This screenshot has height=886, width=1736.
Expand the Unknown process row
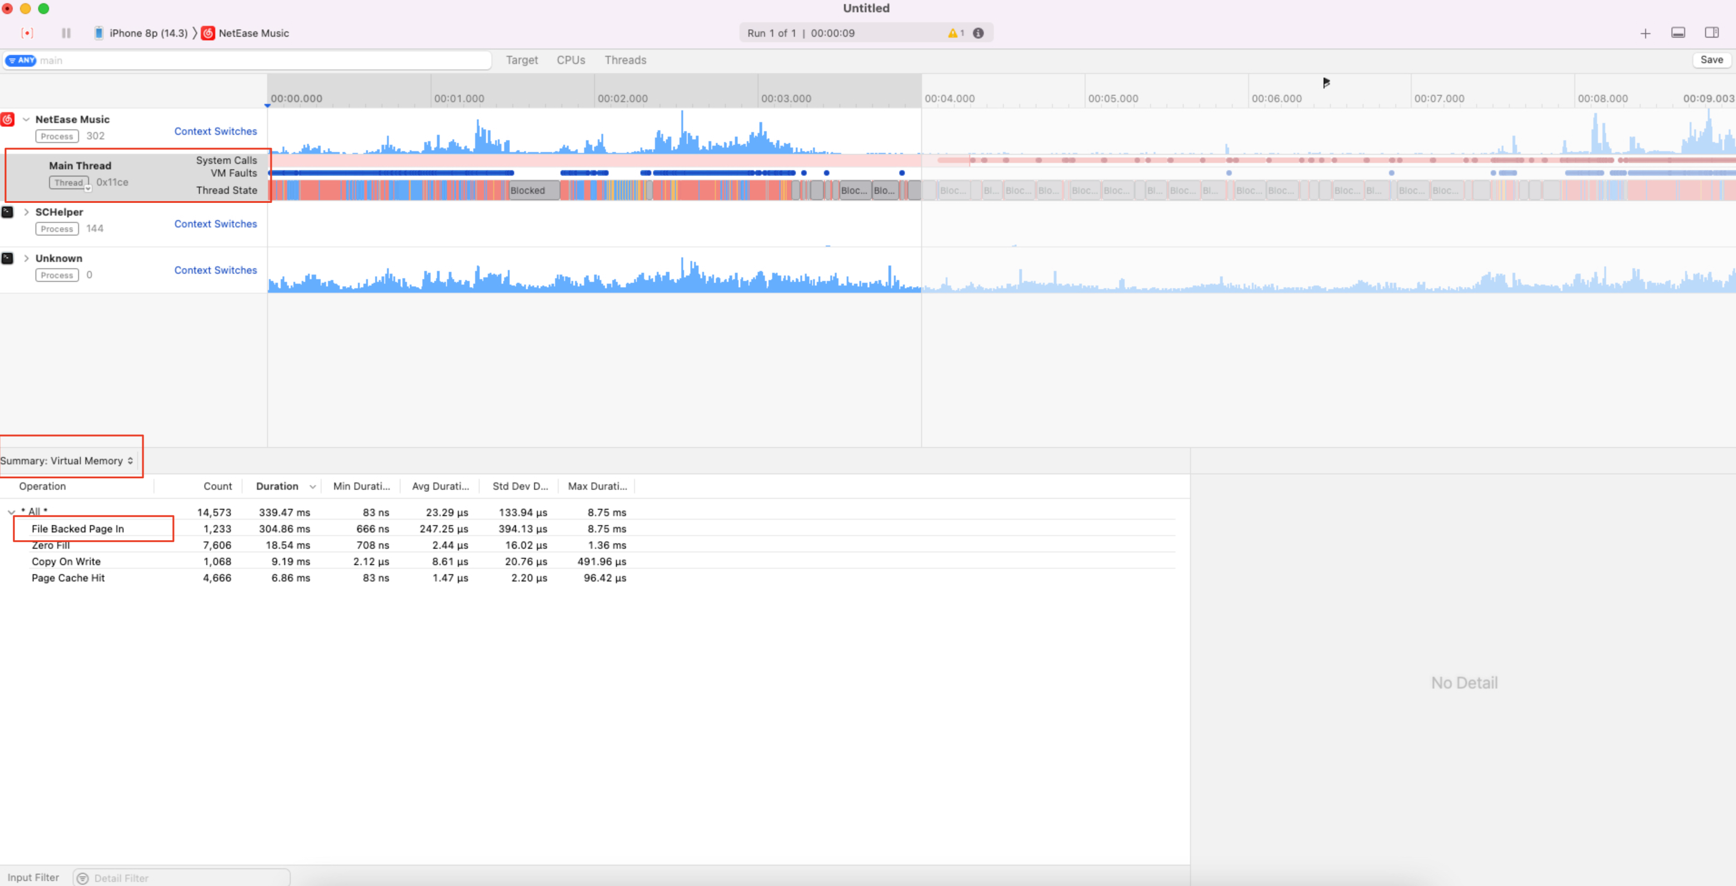(x=26, y=259)
